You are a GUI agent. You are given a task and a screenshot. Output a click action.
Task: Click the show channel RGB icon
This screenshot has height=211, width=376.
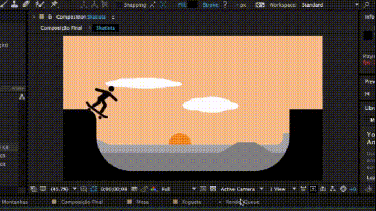[154, 189]
